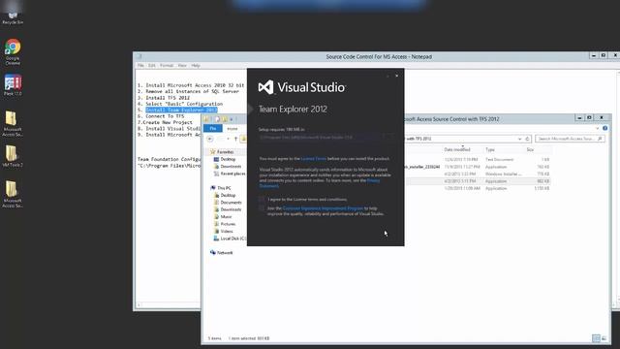The height and width of the screenshot is (349, 620).
Task: Select Downloads under Favorites
Action: (x=231, y=166)
